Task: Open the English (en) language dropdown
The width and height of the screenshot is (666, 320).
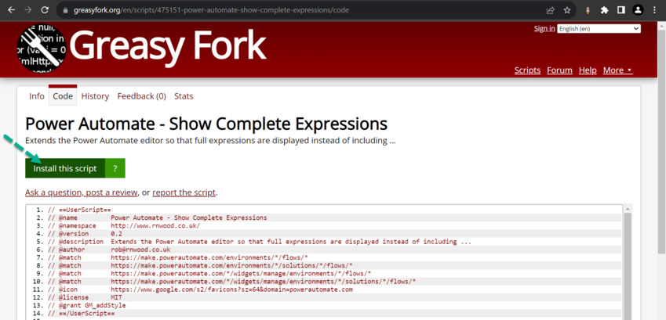Action: [x=599, y=29]
